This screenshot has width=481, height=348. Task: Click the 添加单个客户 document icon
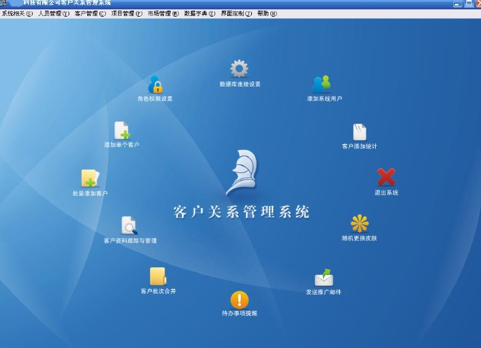coord(121,131)
